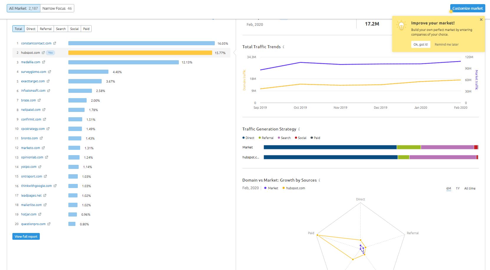The image size is (490, 270).
Task: Select All time range
Action: (470, 188)
